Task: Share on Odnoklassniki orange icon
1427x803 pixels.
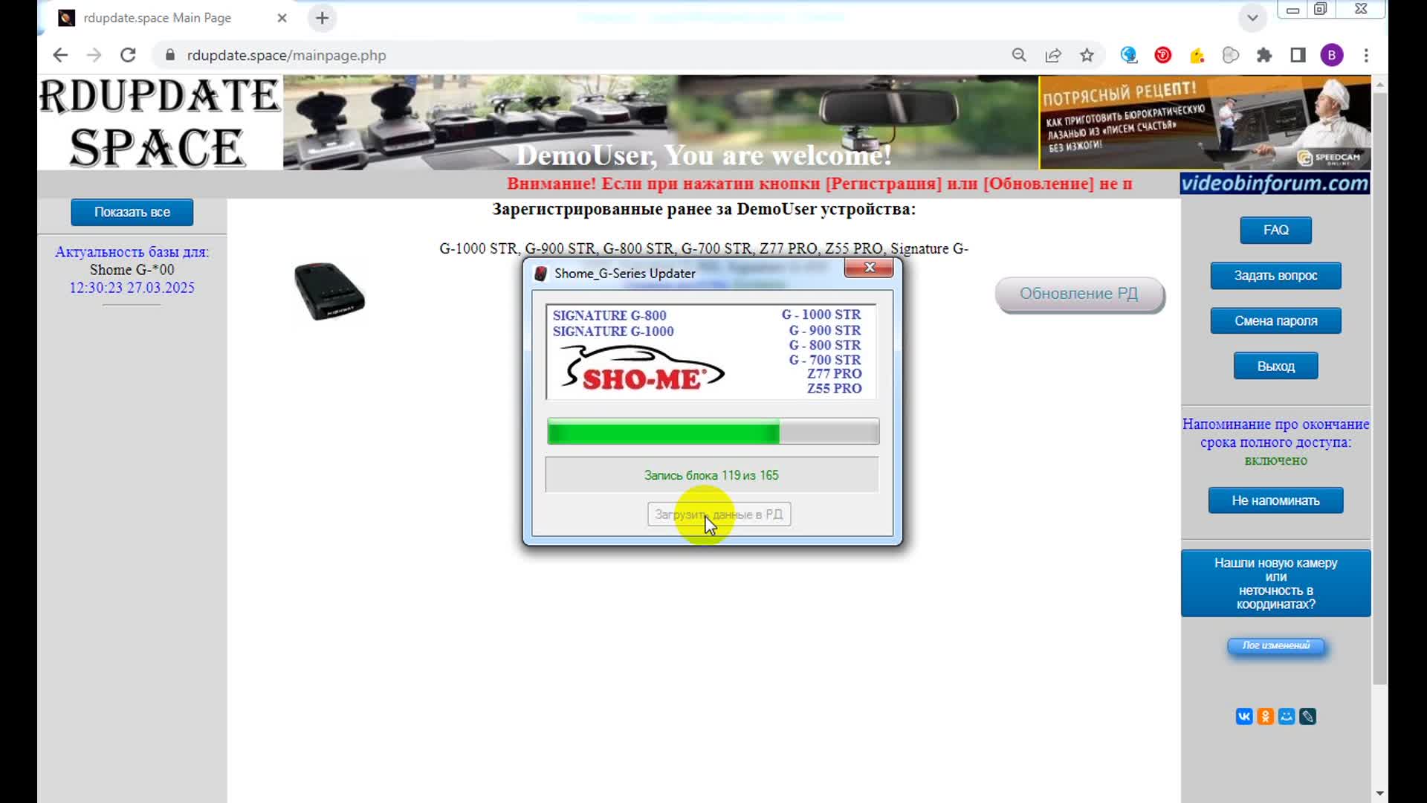Action: coord(1266,717)
